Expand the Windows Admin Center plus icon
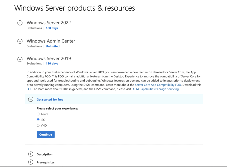227x167 pixels. 20,41
